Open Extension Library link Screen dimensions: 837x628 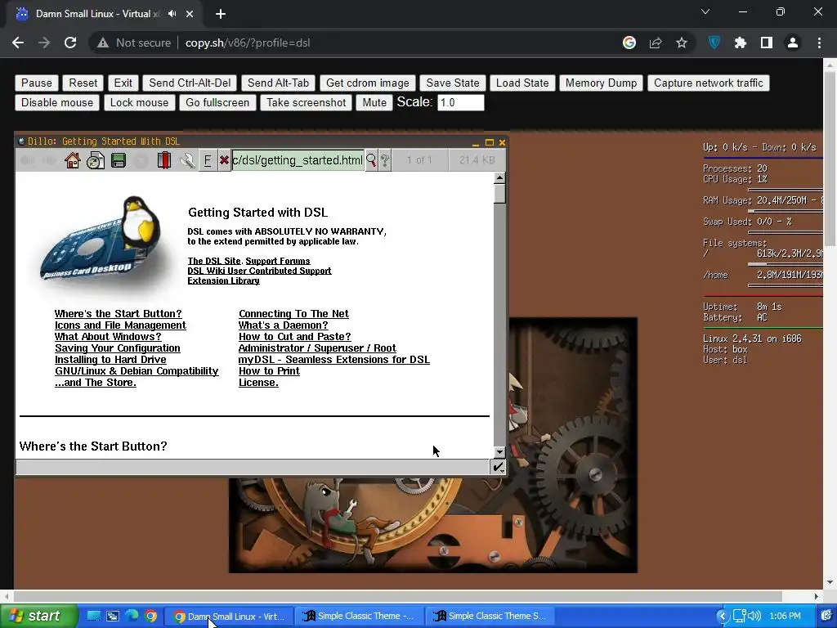223,281
